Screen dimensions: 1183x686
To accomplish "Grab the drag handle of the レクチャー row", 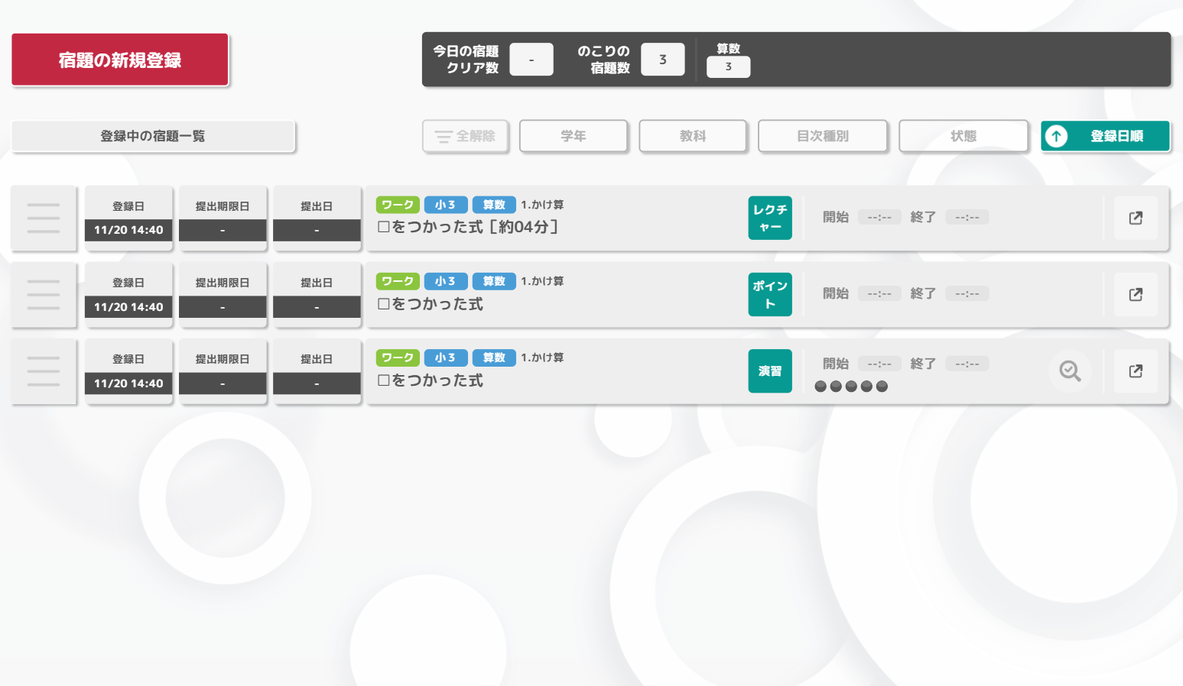I will tap(44, 218).
